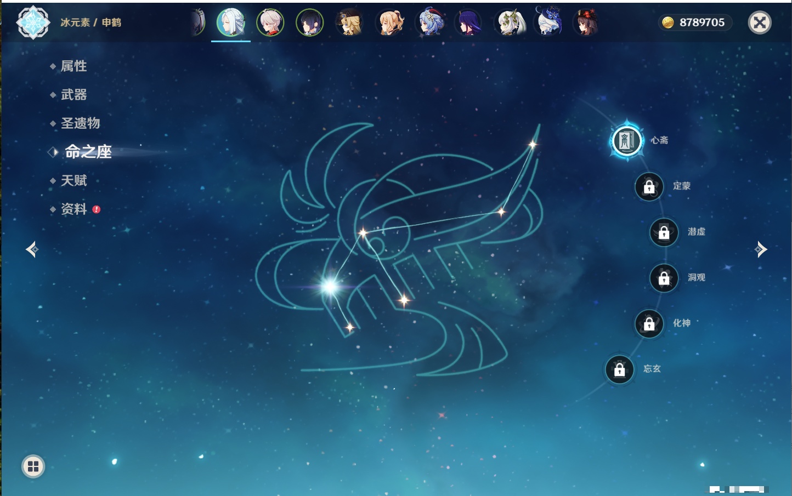Close the character screen with X button

point(760,22)
